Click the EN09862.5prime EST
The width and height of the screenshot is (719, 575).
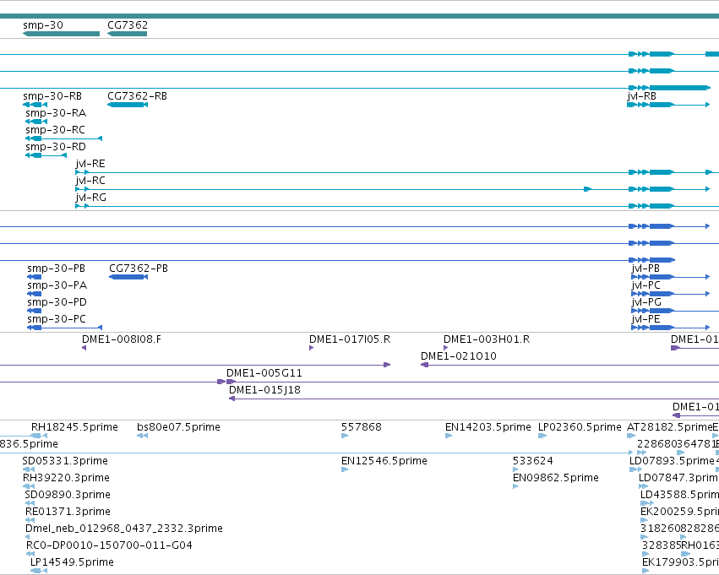tap(515, 486)
